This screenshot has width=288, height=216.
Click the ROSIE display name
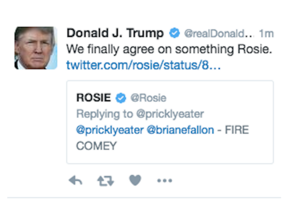pyautogui.click(x=94, y=98)
